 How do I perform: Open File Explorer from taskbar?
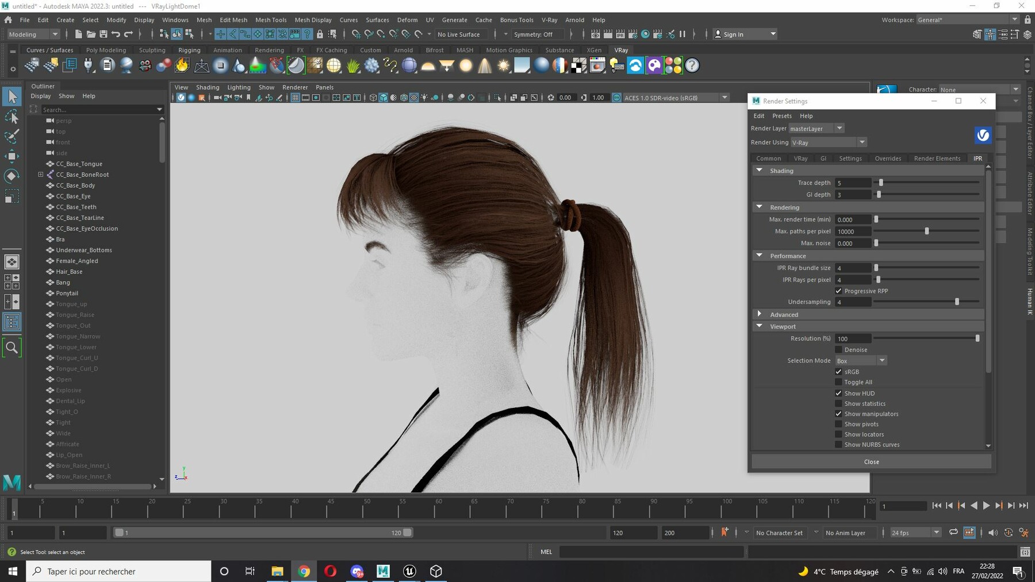pyautogui.click(x=277, y=571)
